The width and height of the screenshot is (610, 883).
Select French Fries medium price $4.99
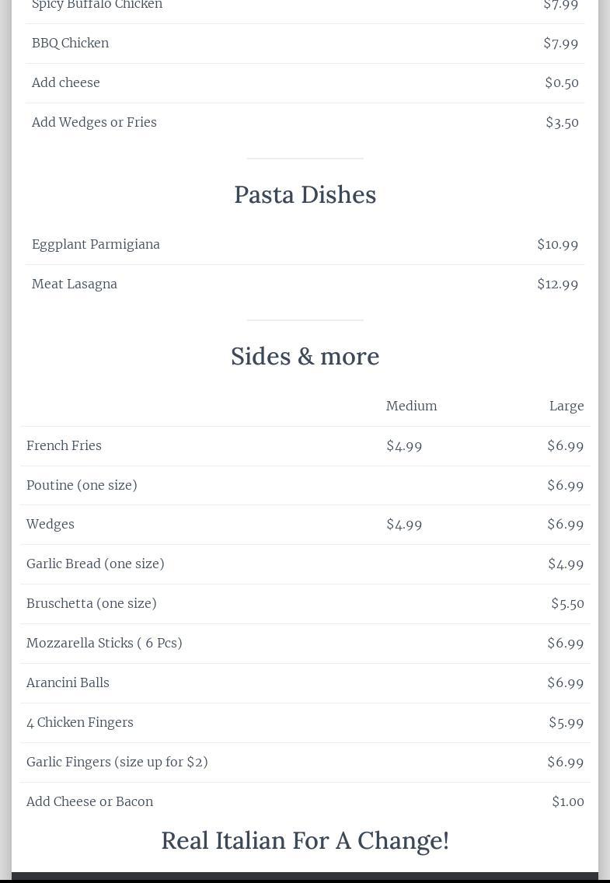click(x=404, y=446)
